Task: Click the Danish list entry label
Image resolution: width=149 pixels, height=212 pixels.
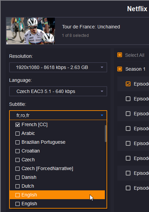Action: point(29,177)
